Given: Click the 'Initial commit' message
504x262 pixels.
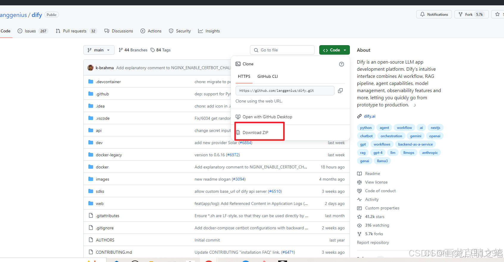Looking at the screenshot, I should click(207, 240).
